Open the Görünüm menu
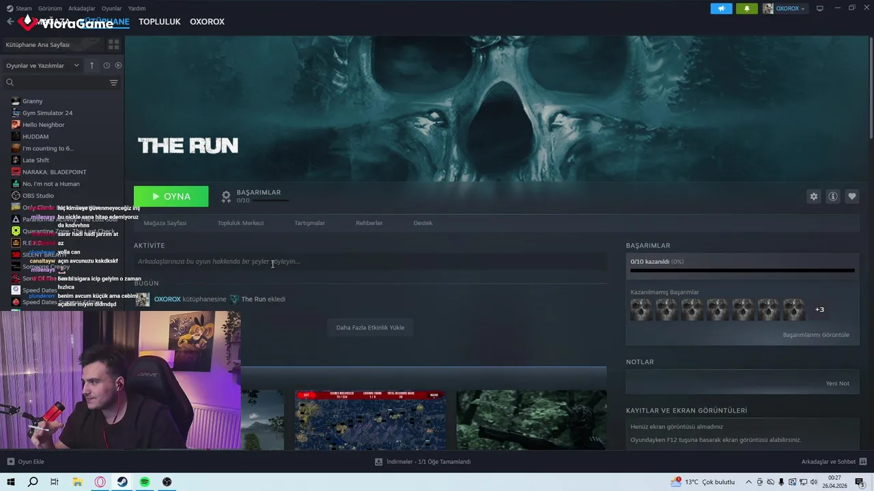The width and height of the screenshot is (874, 491). pos(50,8)
